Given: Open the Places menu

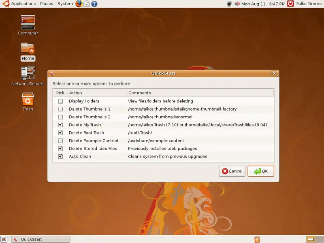Looking at the screenshot, I should [x=47, y=4].
